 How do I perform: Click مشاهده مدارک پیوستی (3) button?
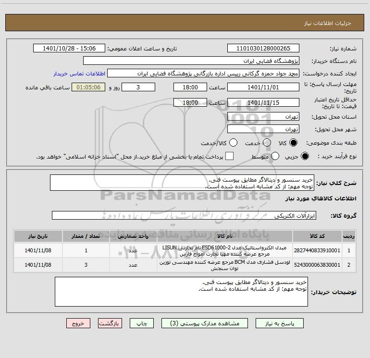coord(205,323)
